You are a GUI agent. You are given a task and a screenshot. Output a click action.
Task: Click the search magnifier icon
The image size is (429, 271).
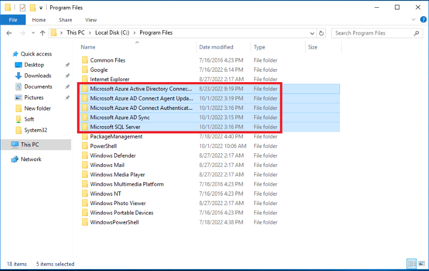(416, 33)
